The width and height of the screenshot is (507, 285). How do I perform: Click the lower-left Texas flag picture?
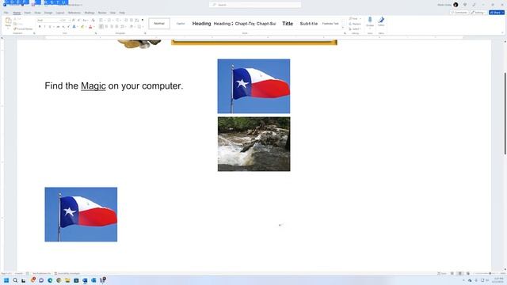(x=81, y=215)
